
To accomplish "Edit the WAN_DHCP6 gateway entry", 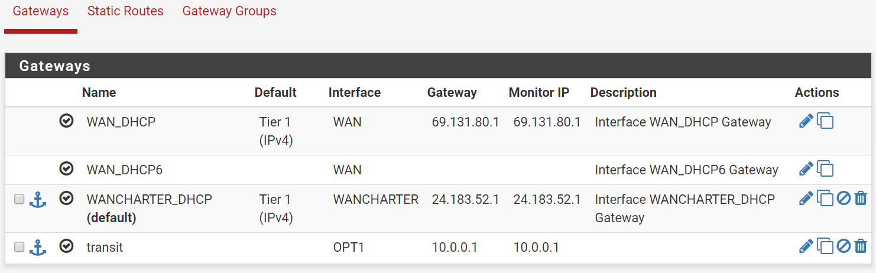I will 806,169.
